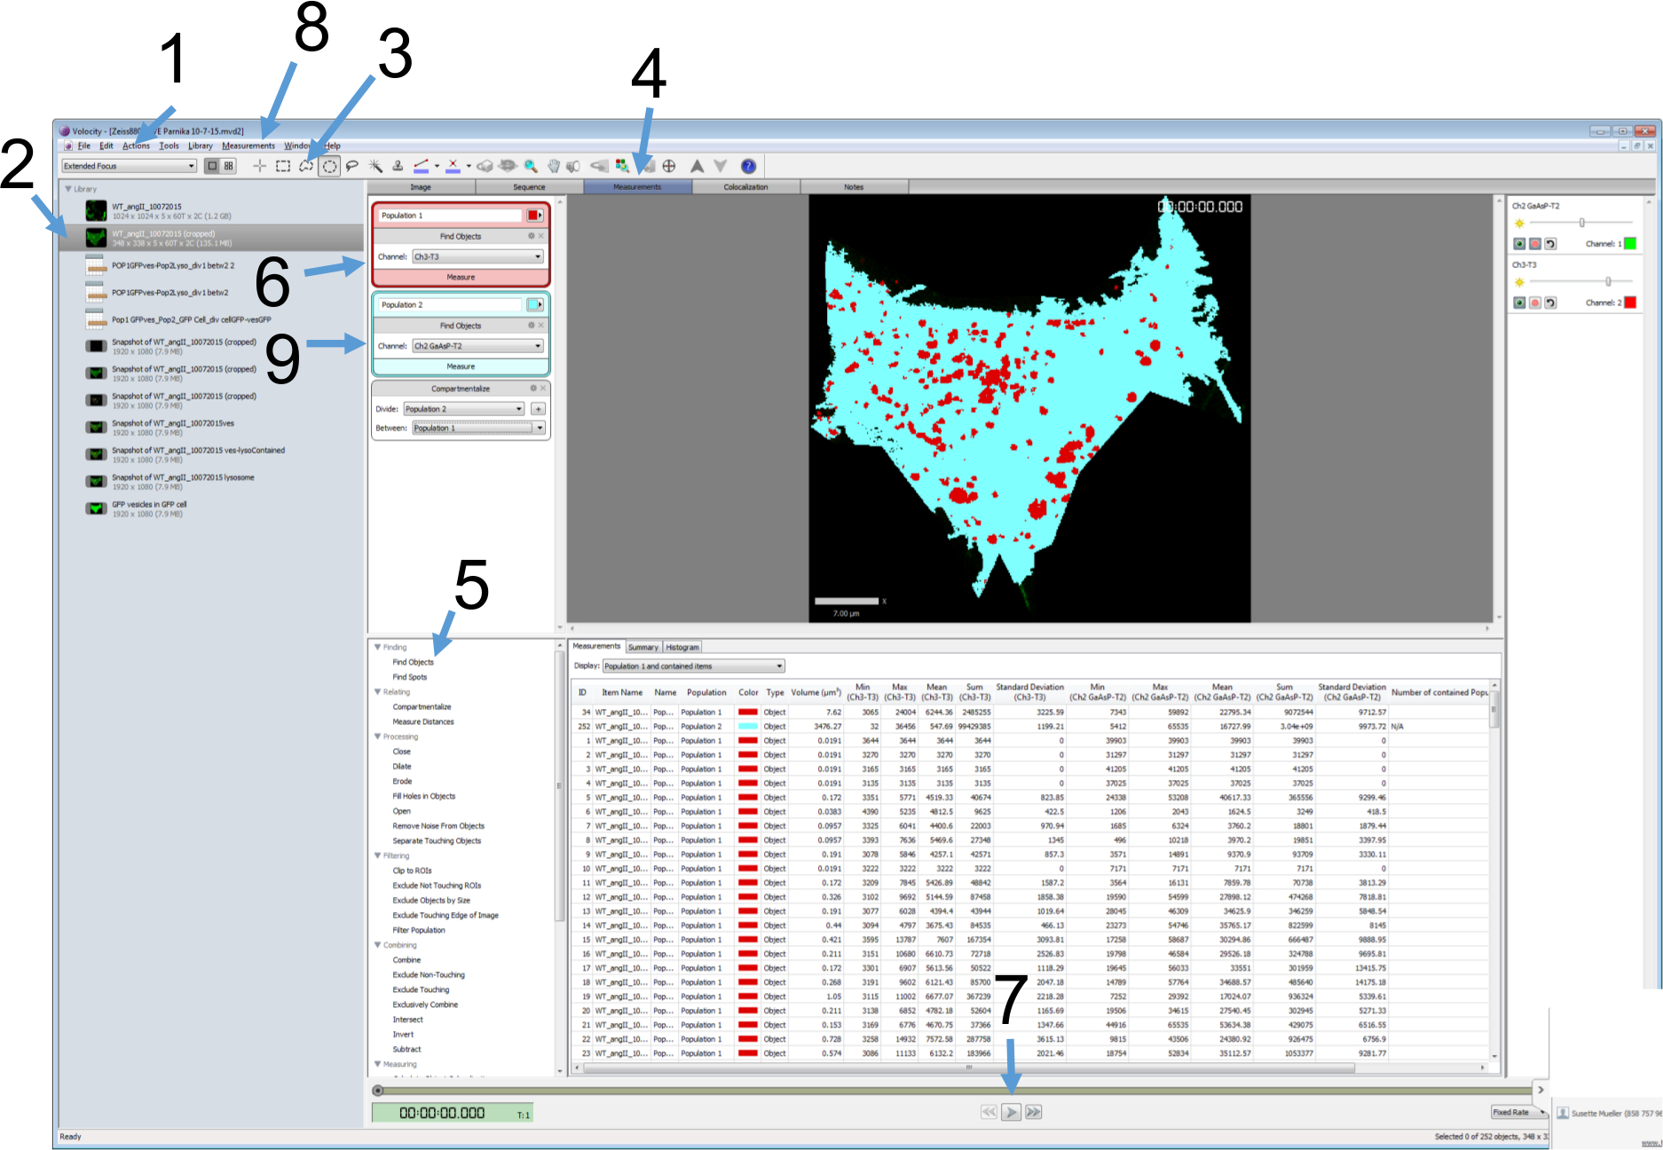Select the rectangular ROI tool
The height and width of the screenshot is (1150, 1663).
pos(283,166)
